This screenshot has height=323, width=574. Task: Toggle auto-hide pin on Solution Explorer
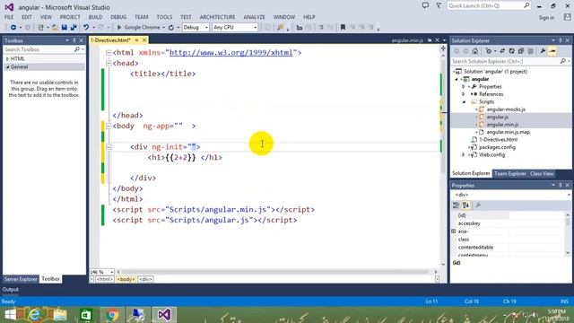pos(560,40)
